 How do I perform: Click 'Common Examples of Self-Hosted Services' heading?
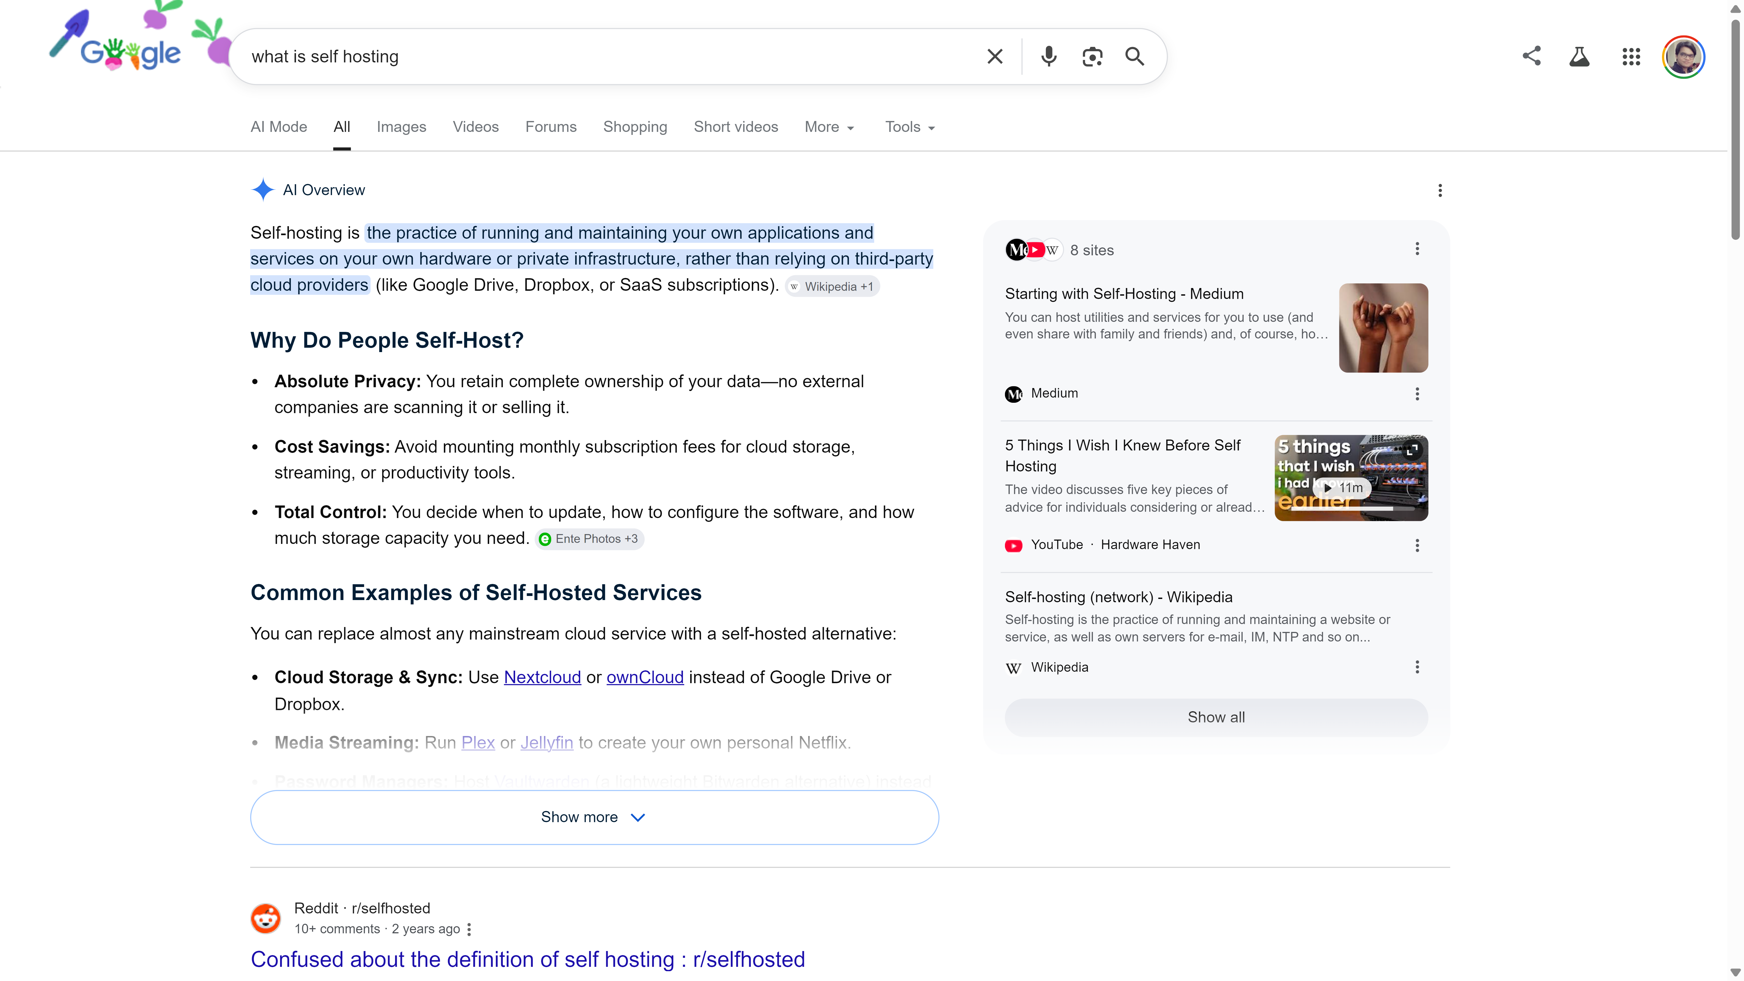click(476, 592)
